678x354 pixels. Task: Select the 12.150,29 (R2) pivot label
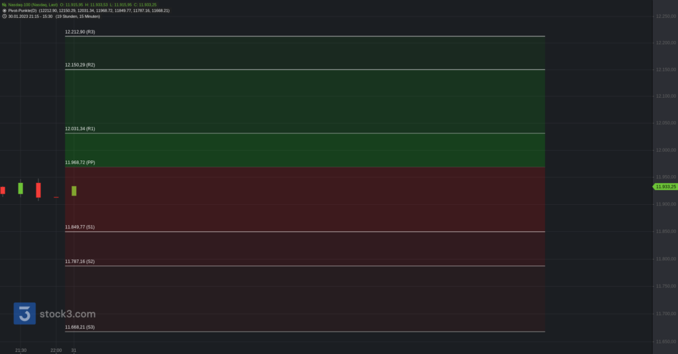[x=79, y=65]
